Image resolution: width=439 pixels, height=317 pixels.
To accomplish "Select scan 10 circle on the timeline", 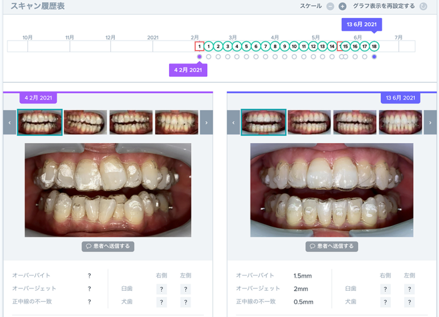I will (x=294, y=46).
